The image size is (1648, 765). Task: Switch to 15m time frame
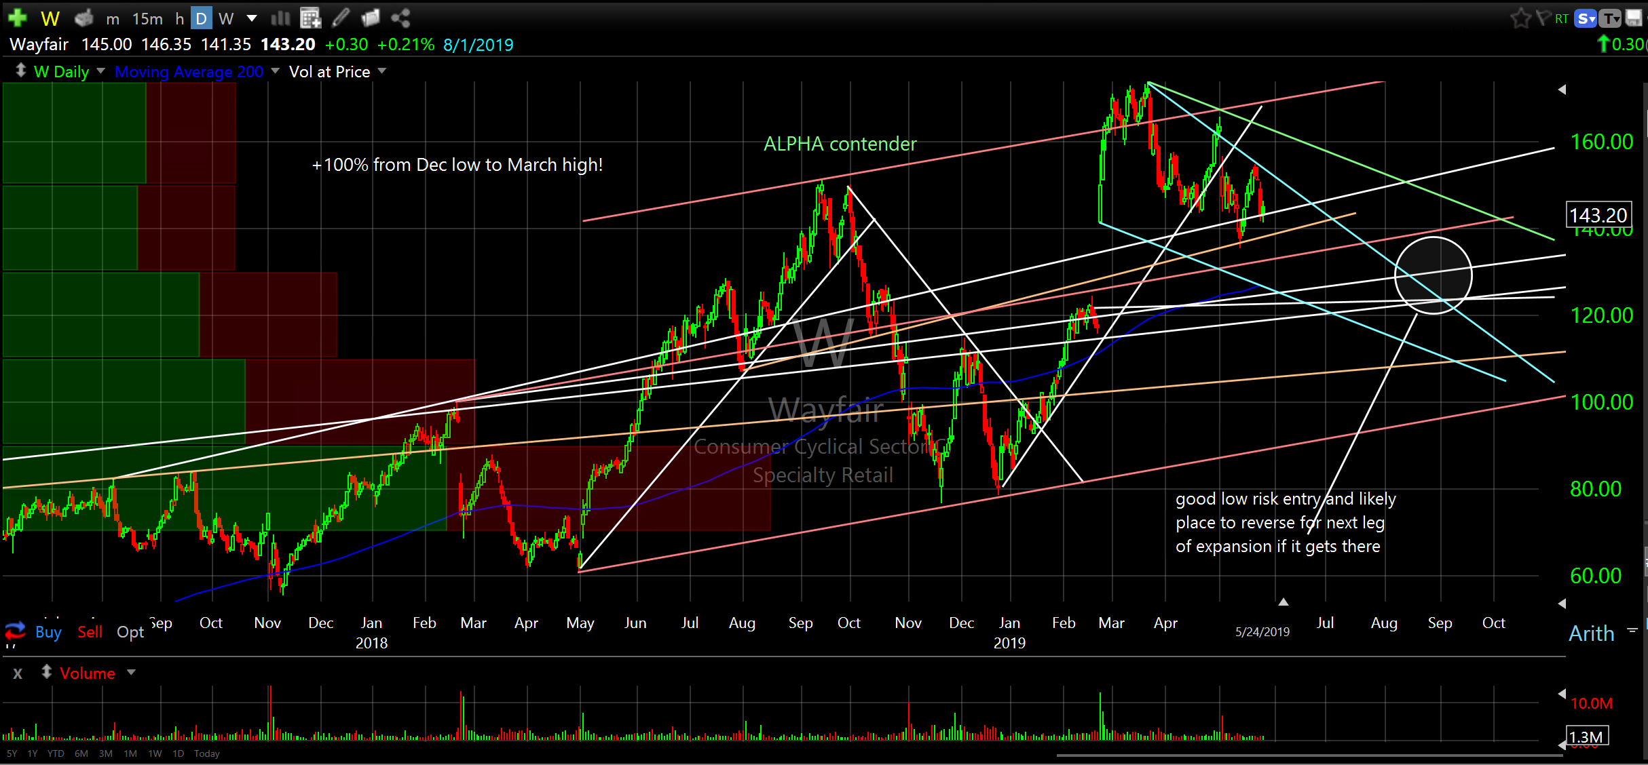tap(147, 18)
